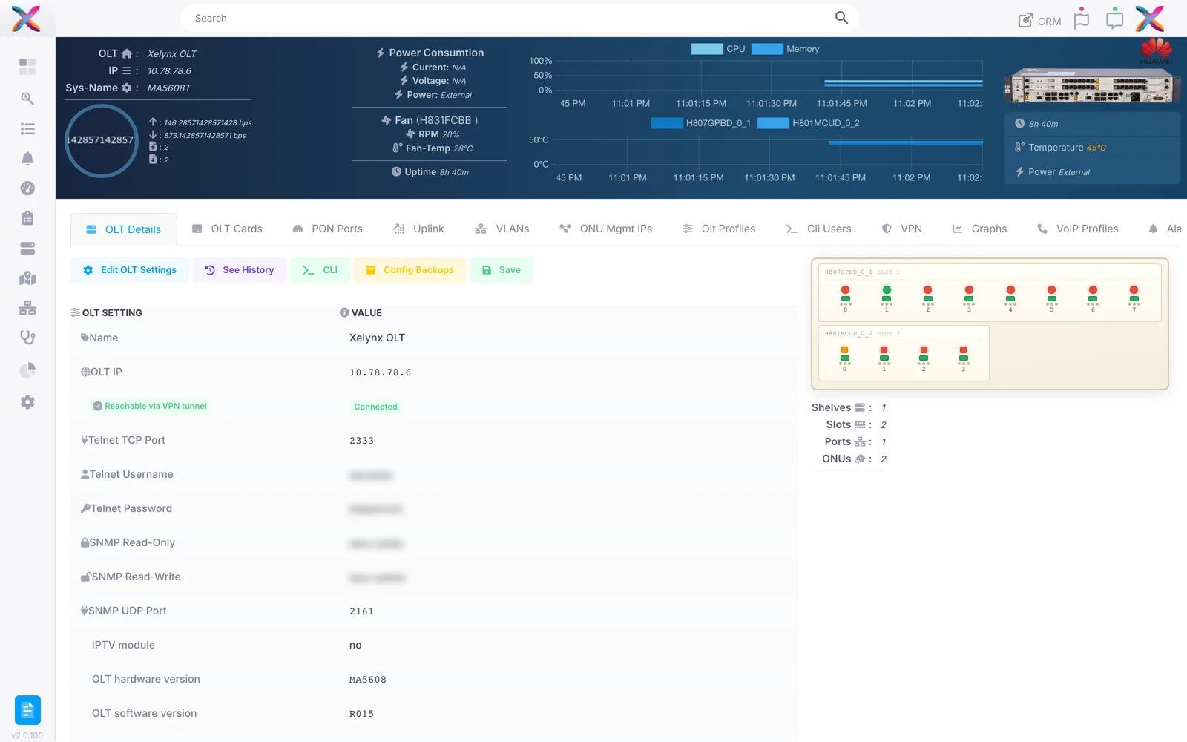1187x742 pixels.
Task: Click the blurred Telnet Password value
Action: pyautogui.click(x=375, y=509)
